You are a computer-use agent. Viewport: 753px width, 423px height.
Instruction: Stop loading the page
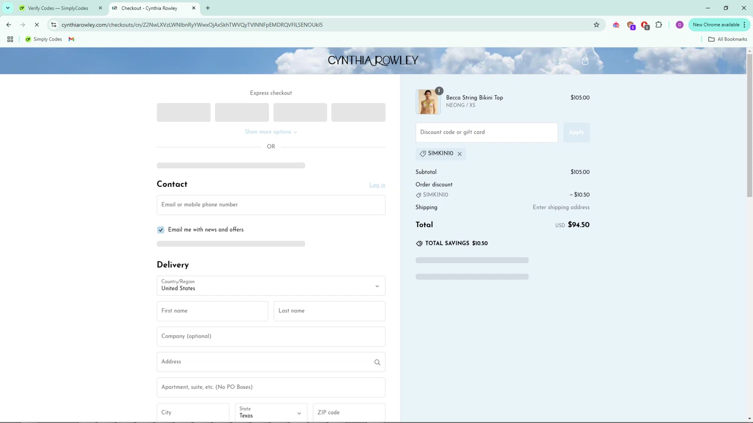click(x=37, y=25)
